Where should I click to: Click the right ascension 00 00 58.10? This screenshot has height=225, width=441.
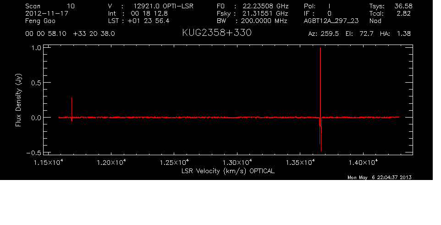[46, 34]
